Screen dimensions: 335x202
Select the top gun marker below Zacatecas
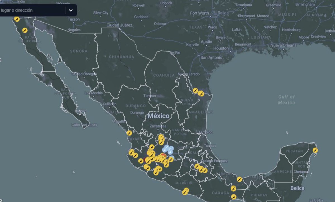coord(161,136)
